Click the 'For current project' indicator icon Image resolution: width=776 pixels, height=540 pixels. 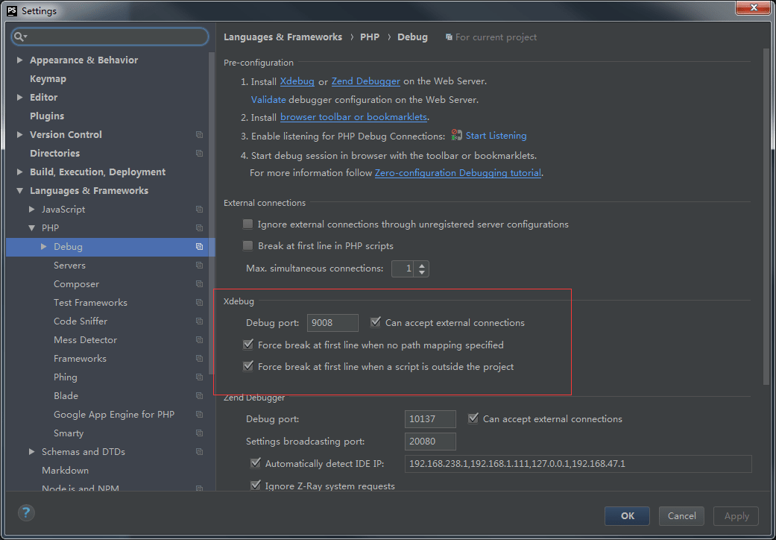click(x=449, y=37)
